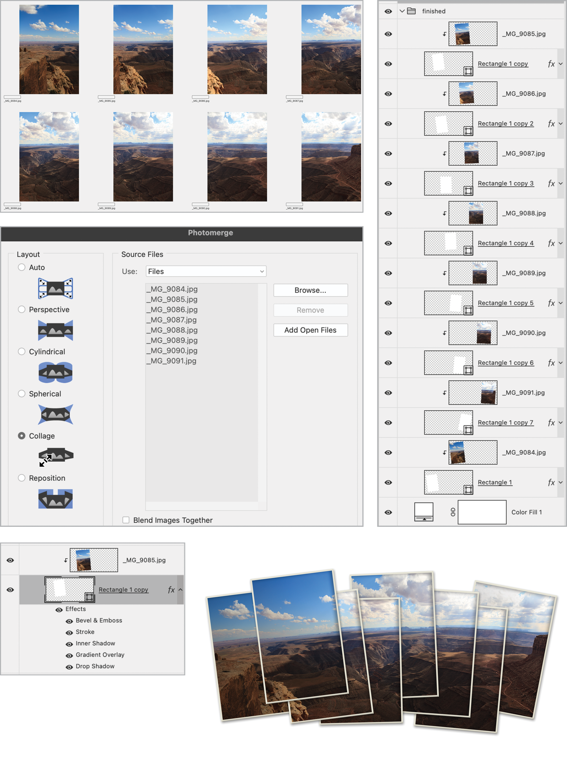Image resolution: width=567 pixels, height=757 pixels.
Task: Click the Add Open Files button
Action: point(310,330)
